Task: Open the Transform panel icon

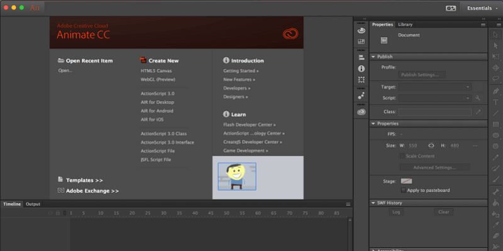Action: (361, 80)
